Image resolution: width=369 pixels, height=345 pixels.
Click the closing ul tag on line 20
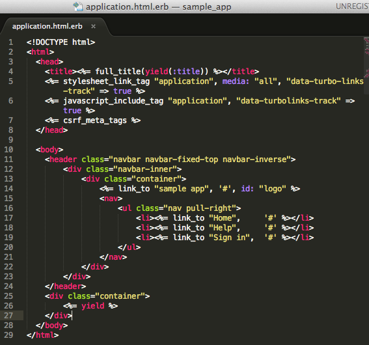130,247
